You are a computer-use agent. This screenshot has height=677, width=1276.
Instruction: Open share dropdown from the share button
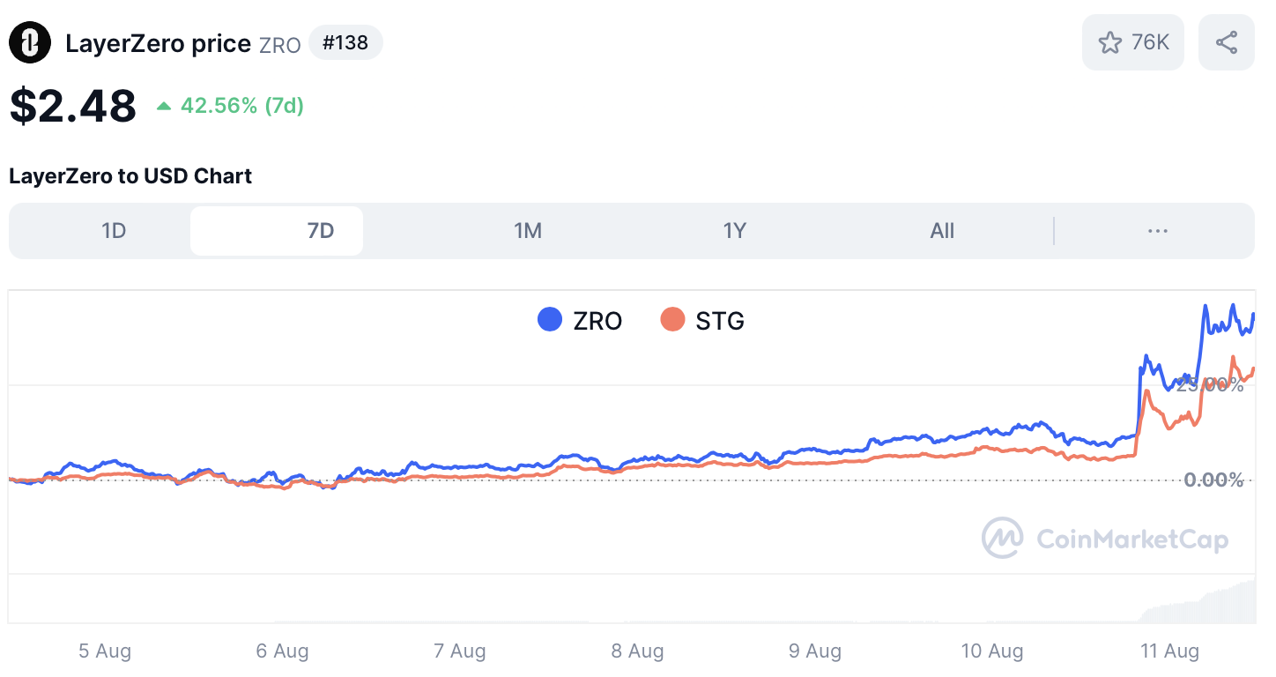1226,41
